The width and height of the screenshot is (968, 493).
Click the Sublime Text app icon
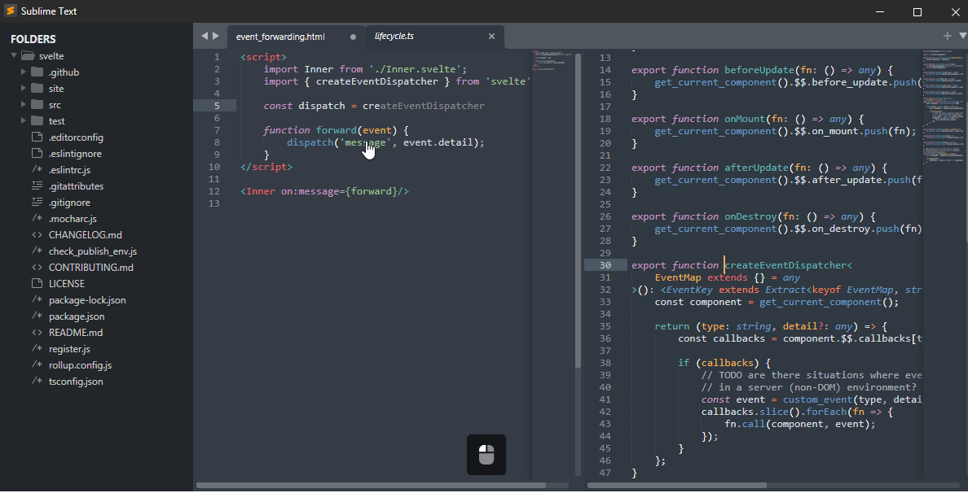10,11
